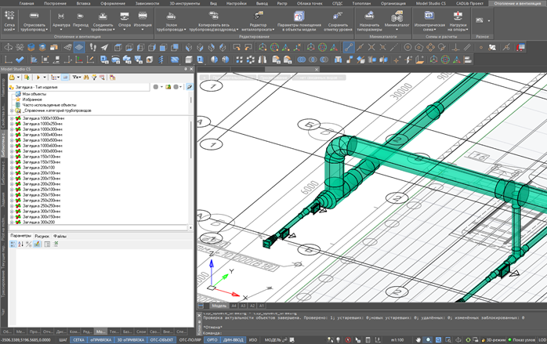The height and width of the screenshot is (344, 547).
Task: Click the paper plane fly-through icon
Action: click(104, 47)
